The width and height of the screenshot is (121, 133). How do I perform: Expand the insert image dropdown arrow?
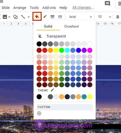tap(9, 17)
